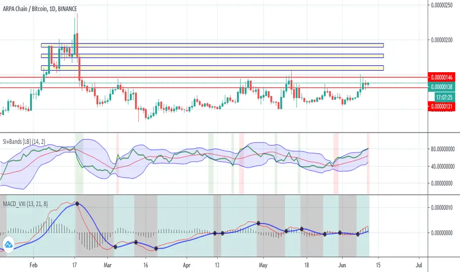460x272 pixels.
Task: Open the MACD_VXI (13, 21, 8) indicator label
Action: point(25,204)
